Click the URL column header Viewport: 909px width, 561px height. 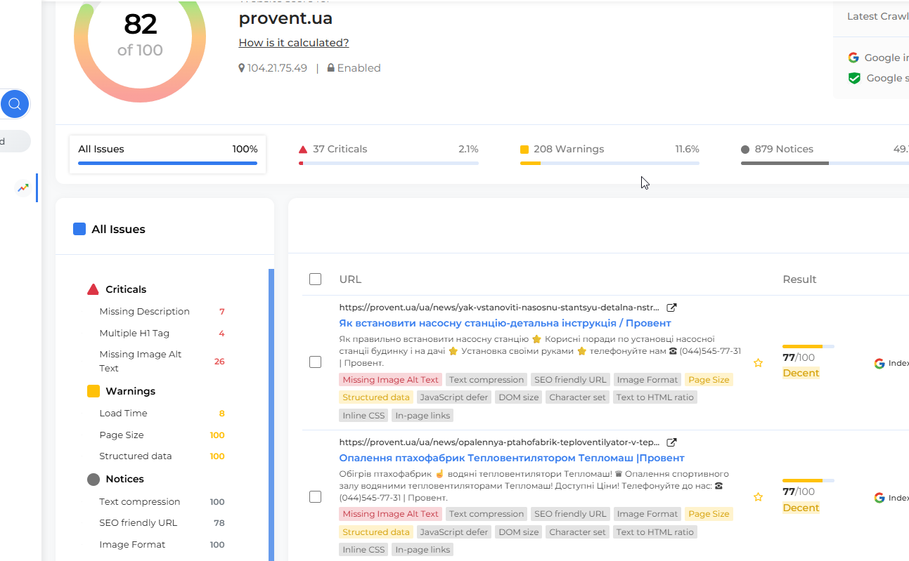pos(350,279)
